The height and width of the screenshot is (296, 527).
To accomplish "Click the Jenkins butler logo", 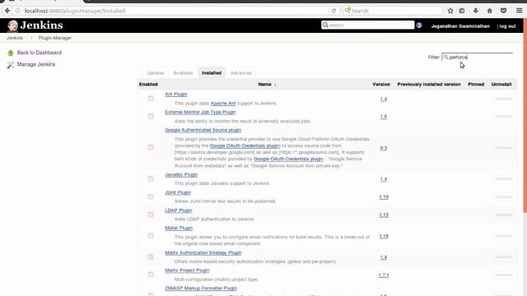I will click(x=13, y=25).
